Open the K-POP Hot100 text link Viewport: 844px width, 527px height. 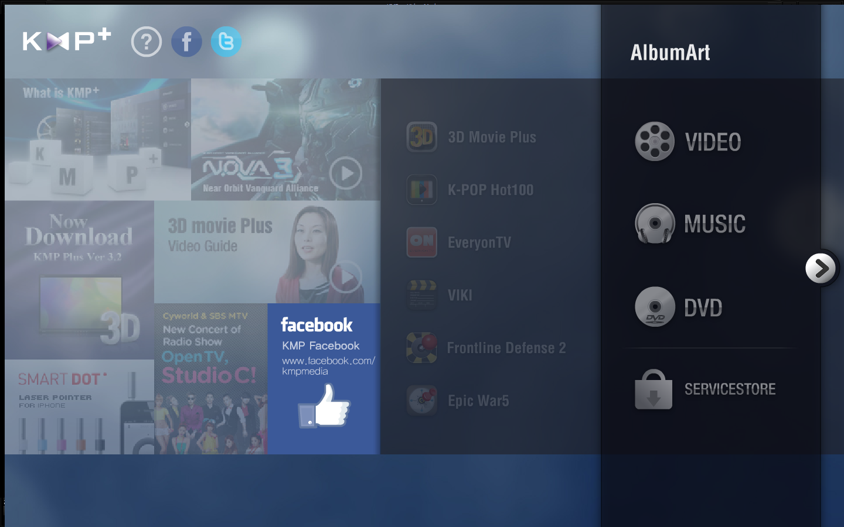tap(491, 190)
